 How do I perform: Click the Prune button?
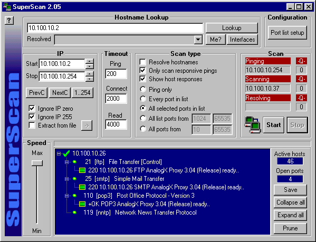point(290,228)
